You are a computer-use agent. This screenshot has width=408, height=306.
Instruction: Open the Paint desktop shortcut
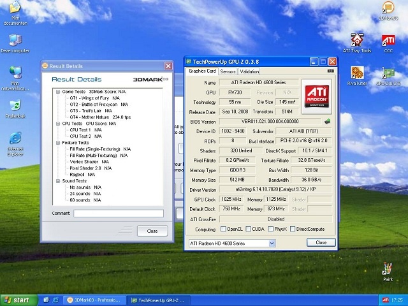tap(388, 270)
